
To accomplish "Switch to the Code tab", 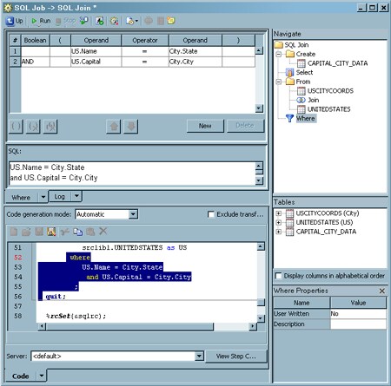I will pyautogui.click(x=21, y=376).
